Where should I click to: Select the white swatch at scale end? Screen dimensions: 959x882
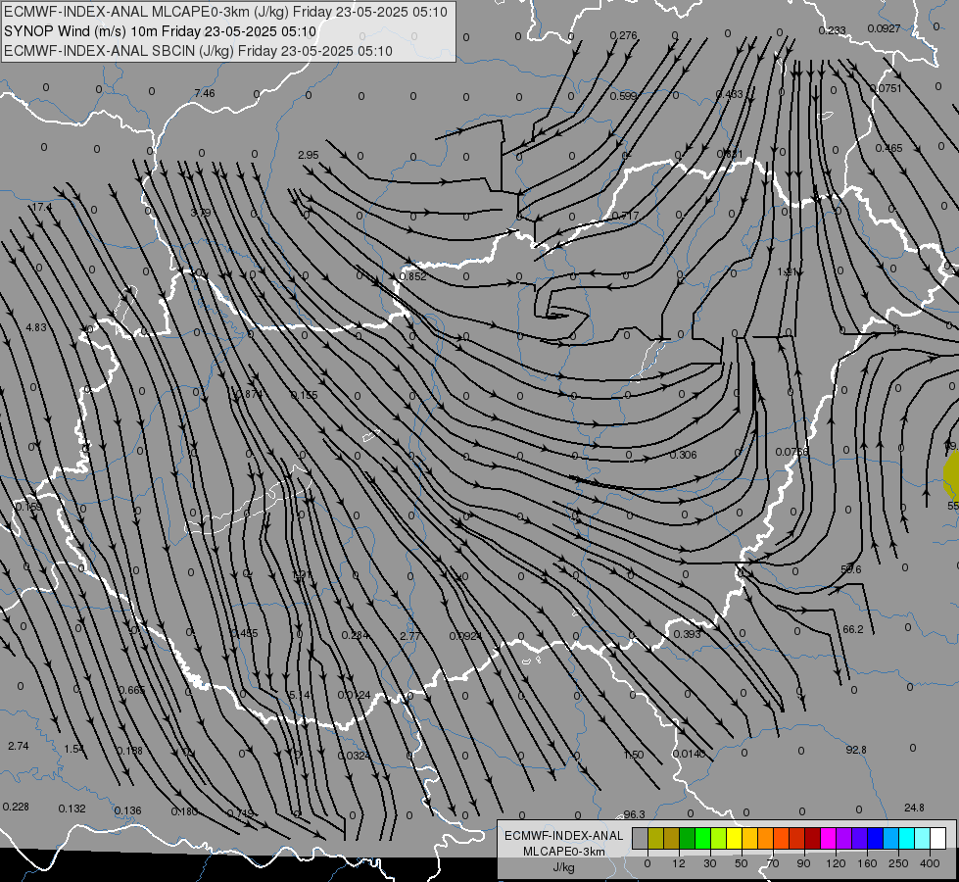click(937, 838)
